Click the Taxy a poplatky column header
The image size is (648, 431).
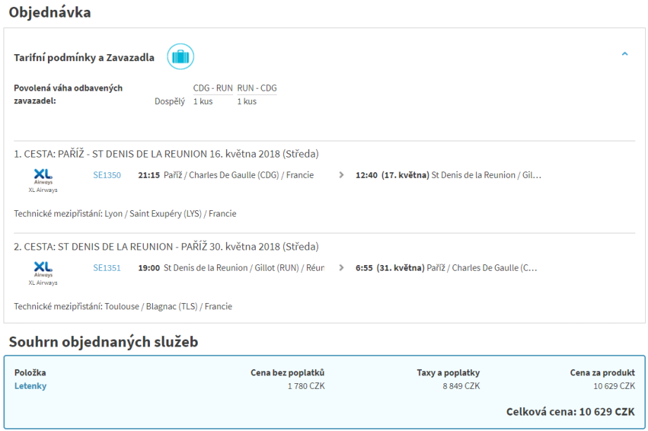tap(448, 373)
